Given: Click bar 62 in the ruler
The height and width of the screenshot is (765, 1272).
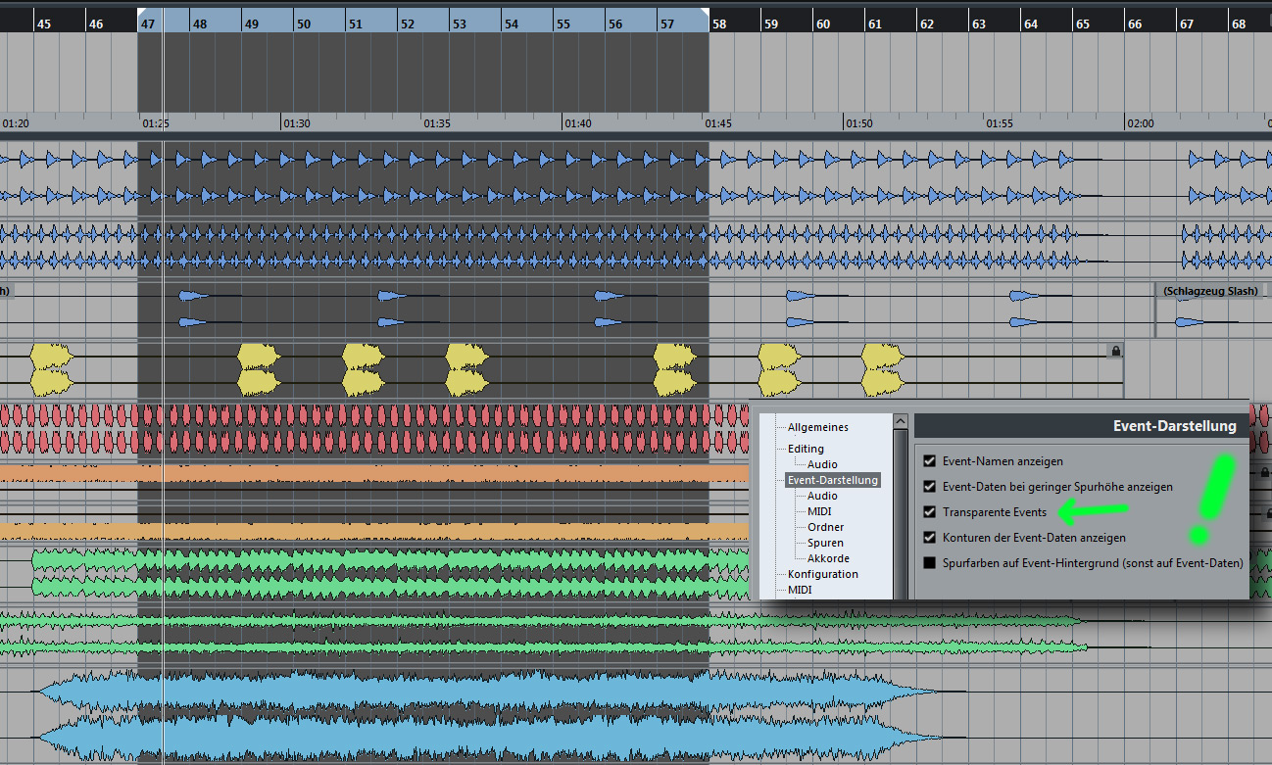Looking at the screenshot, I should pyautogui.click(x=926, y=24).
